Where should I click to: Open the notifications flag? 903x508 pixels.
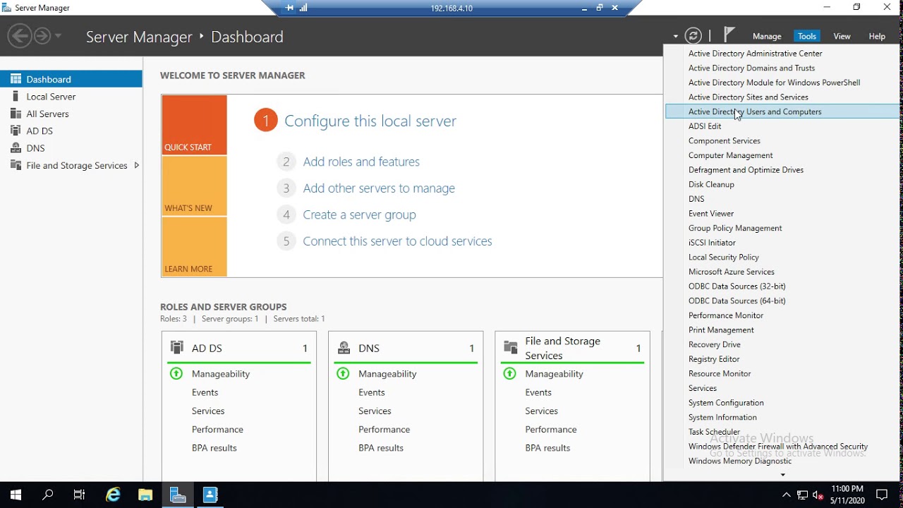tap(729, 35)
